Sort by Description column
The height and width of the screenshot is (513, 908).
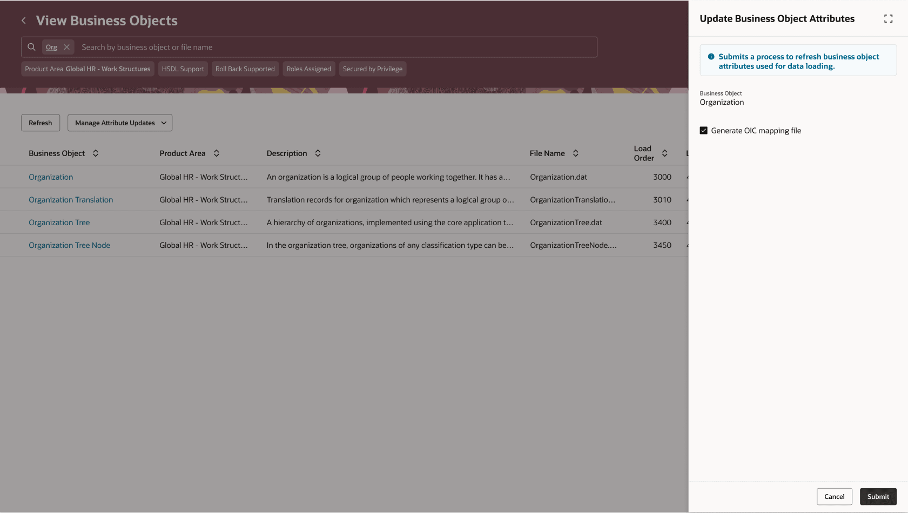click(318, 153)
